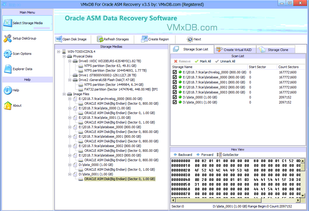Uncheck D:\data_0001 in Scan List

coord(175,102)
